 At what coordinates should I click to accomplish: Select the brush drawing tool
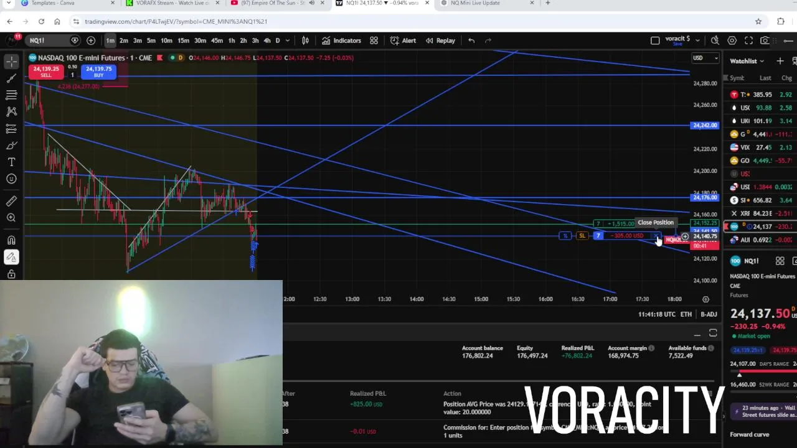[11, 146]
